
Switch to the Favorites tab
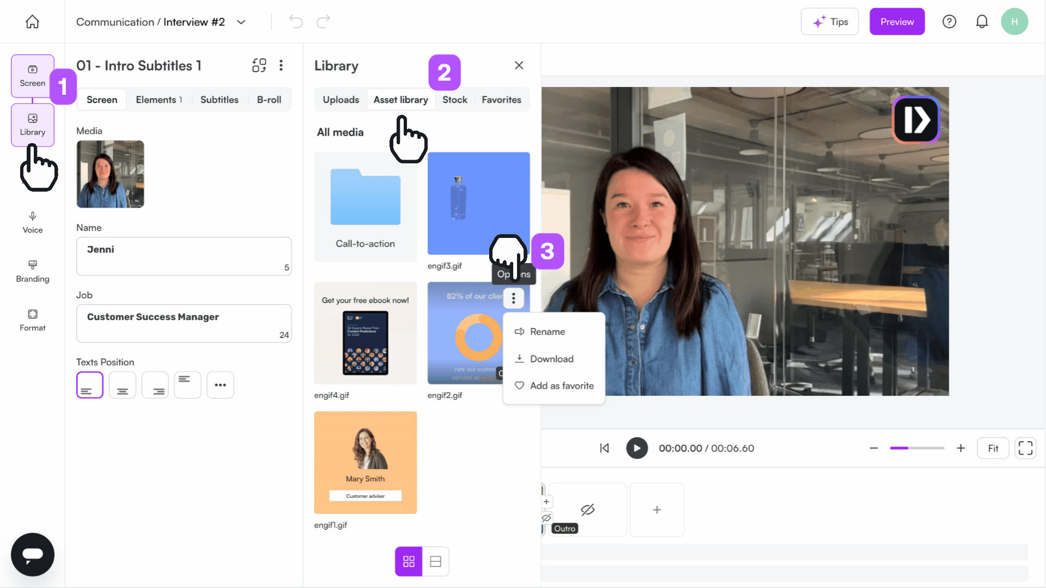click(501, 100)
